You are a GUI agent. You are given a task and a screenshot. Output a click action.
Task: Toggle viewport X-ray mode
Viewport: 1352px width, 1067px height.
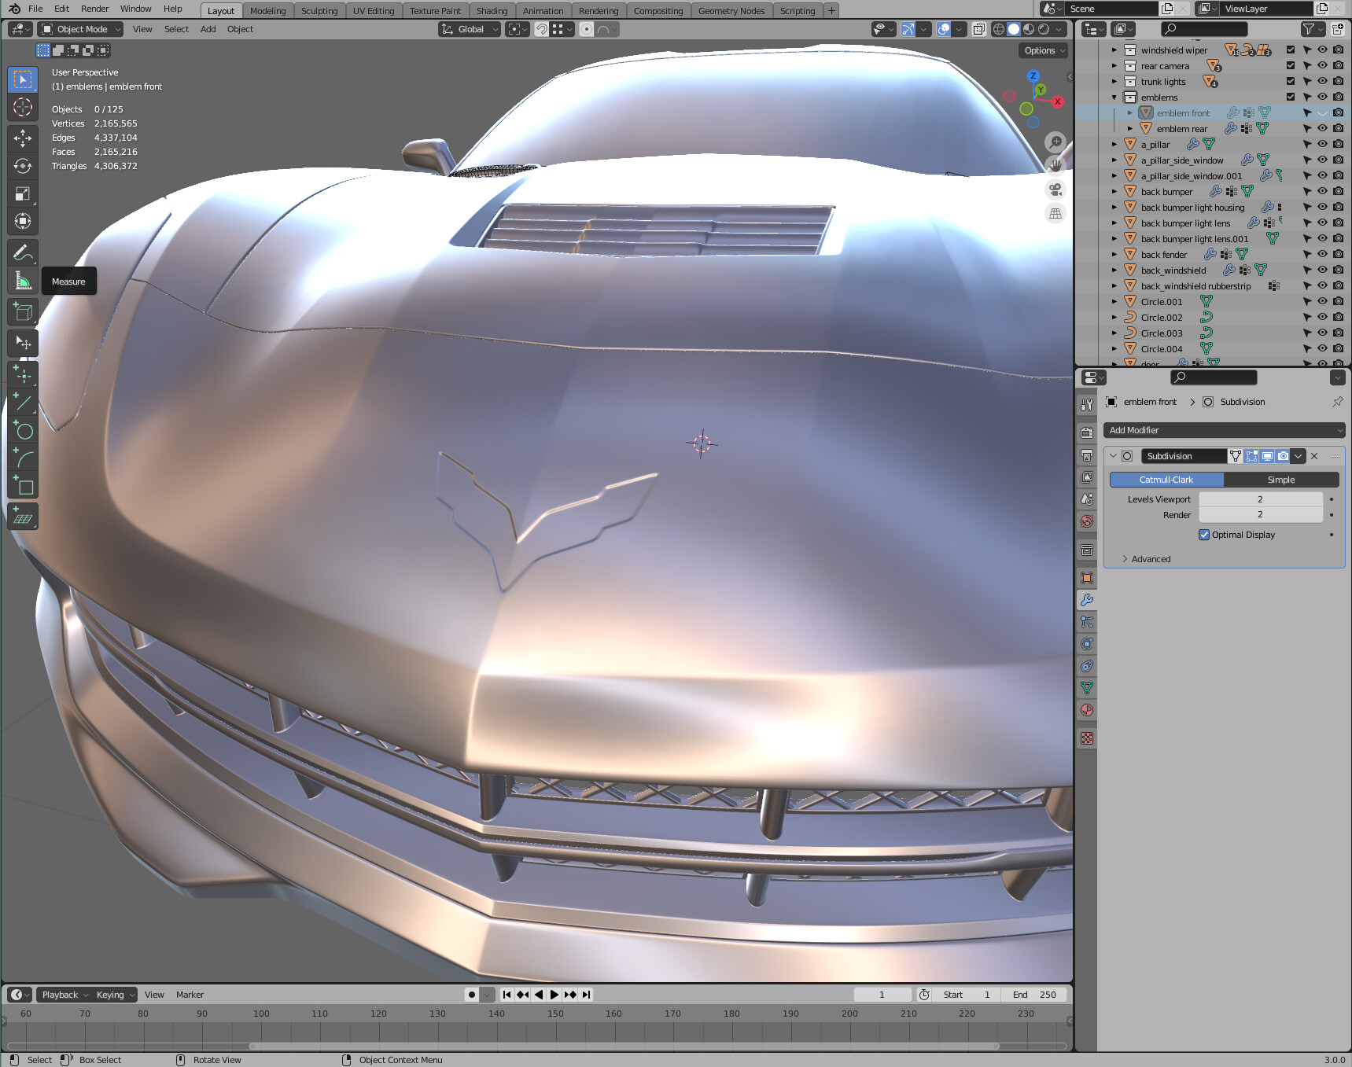click(x=978, y=29)
